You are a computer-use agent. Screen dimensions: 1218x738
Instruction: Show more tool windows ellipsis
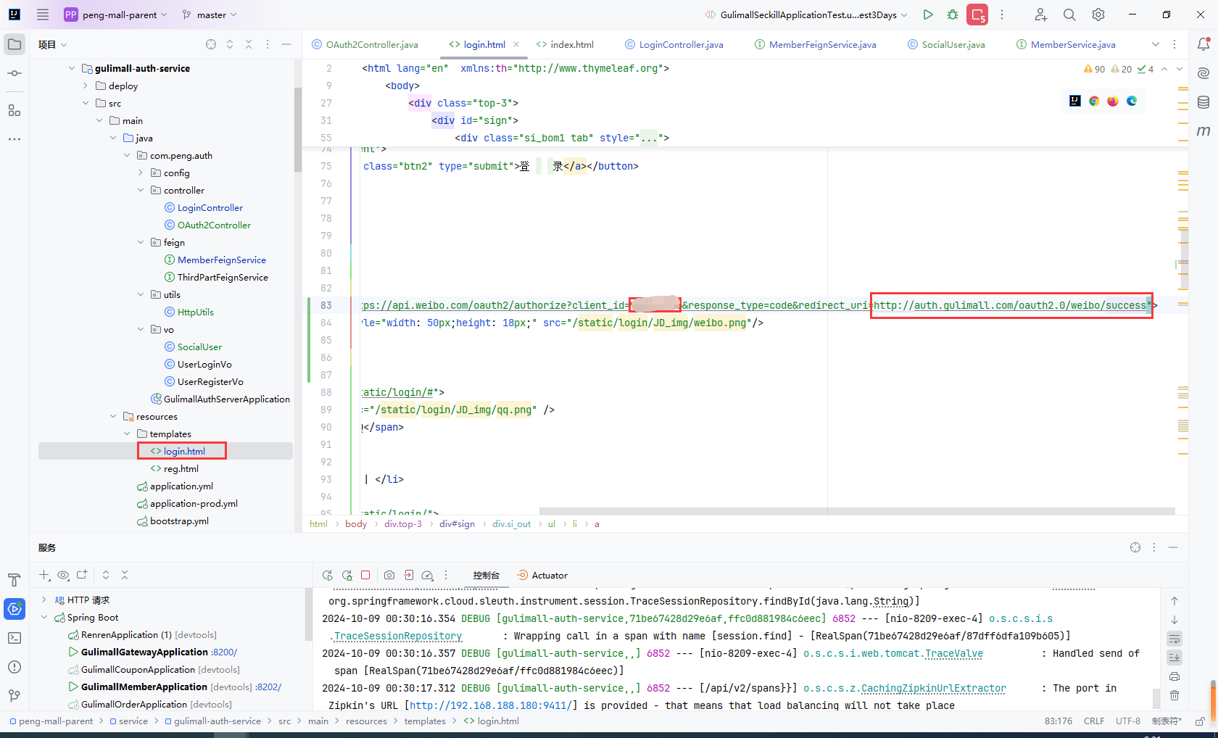coord(14,138)
